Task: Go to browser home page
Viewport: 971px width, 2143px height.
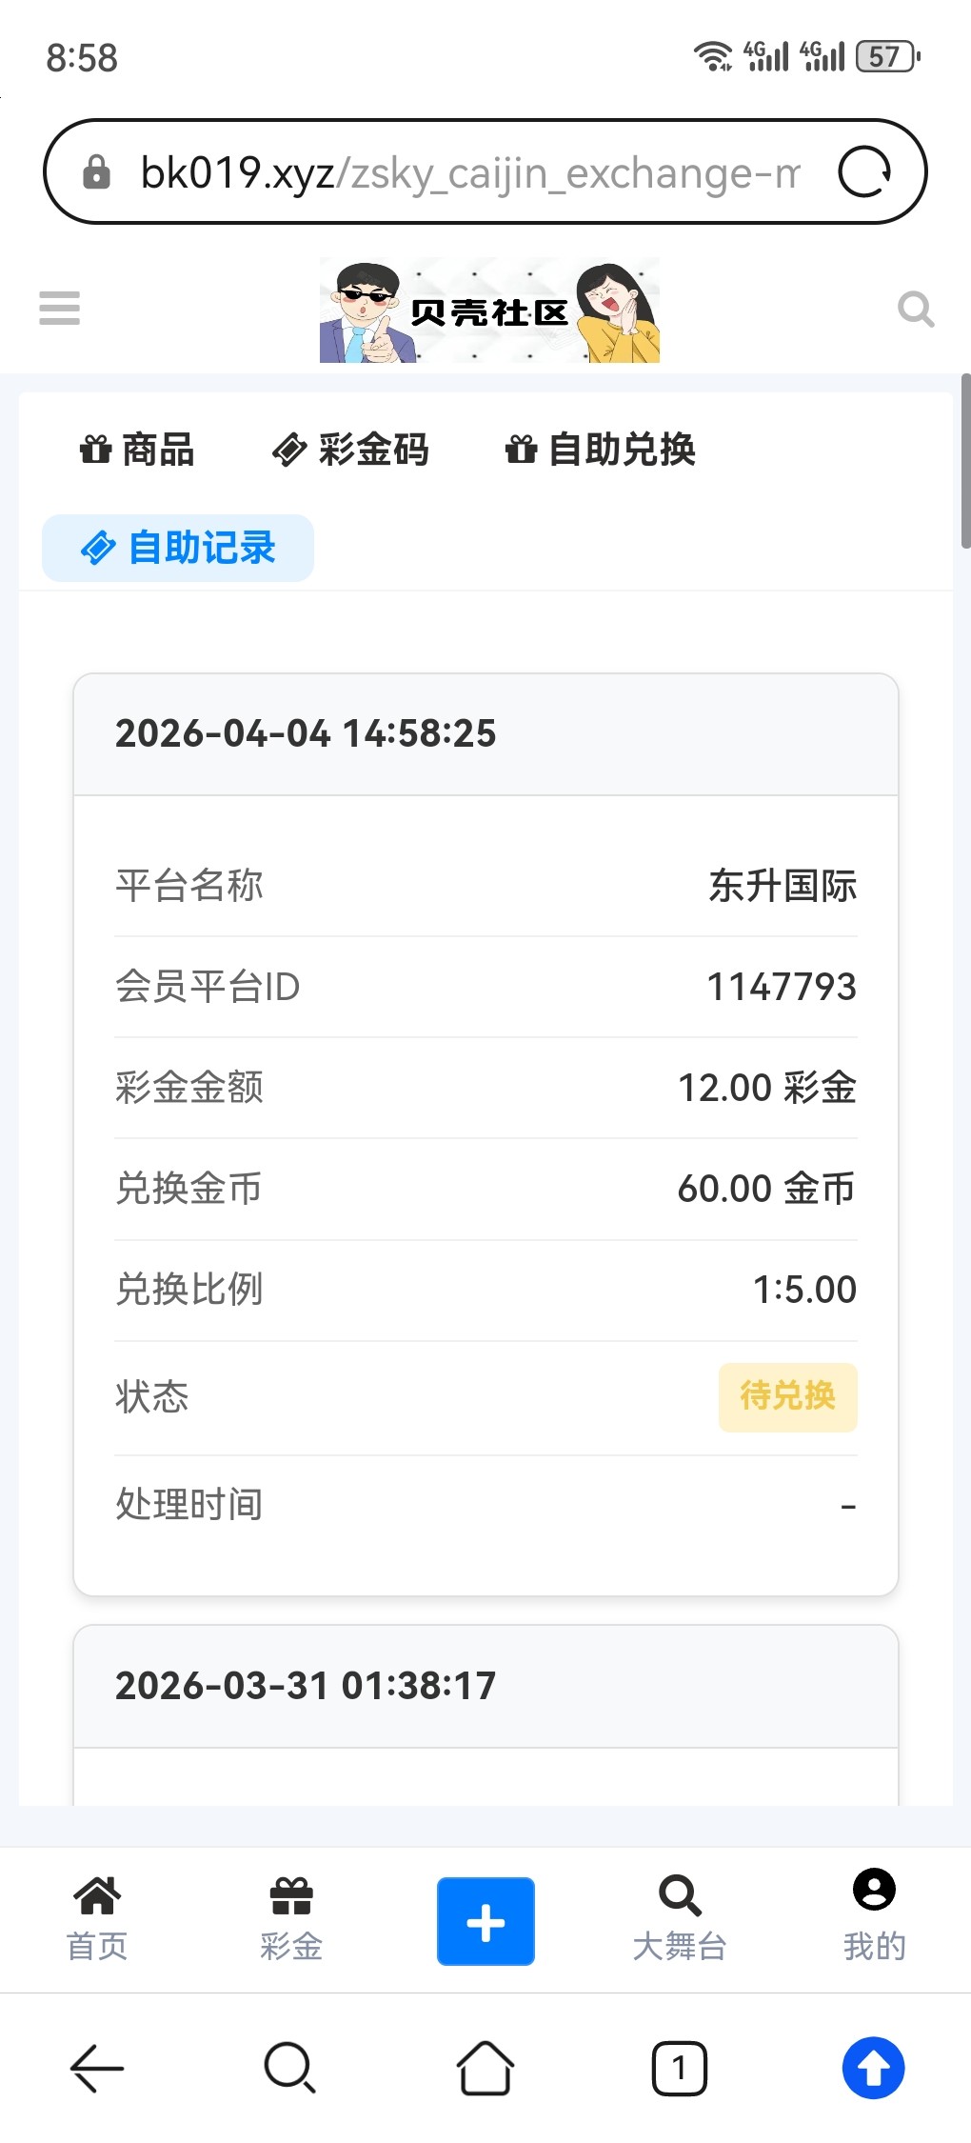Action: [485, 2068]
